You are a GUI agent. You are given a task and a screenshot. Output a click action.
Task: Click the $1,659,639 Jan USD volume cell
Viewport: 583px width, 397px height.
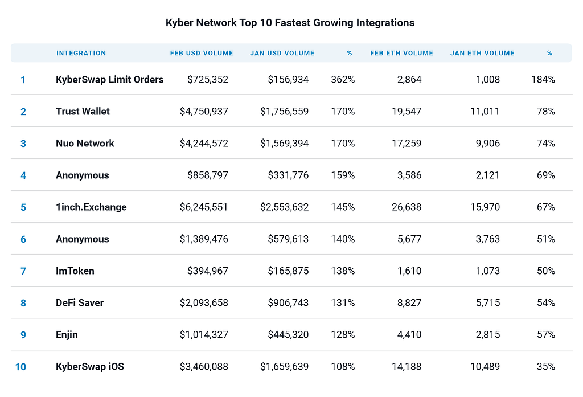285,366
